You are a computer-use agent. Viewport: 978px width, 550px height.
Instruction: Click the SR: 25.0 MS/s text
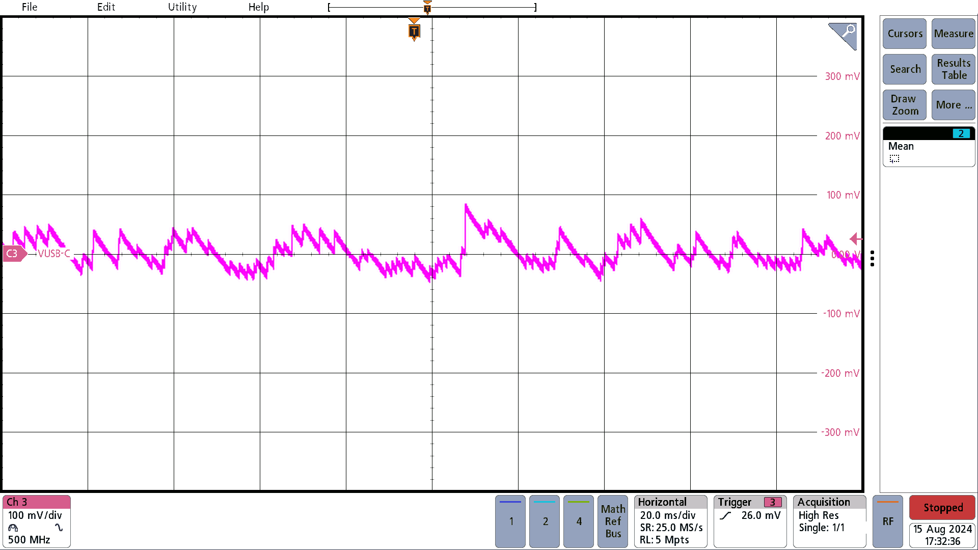[x=671, y=528]
